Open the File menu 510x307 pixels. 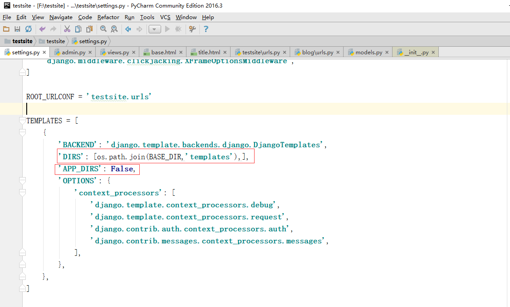click(7, 17)
